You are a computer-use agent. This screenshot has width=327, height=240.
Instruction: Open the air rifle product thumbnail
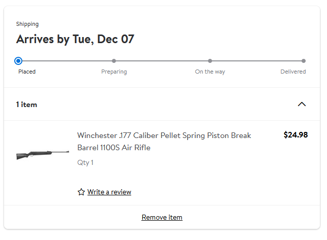43,155
